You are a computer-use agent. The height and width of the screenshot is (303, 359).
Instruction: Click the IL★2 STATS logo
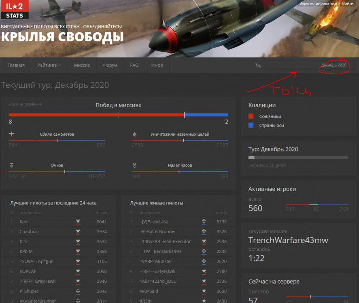(14, 11)
